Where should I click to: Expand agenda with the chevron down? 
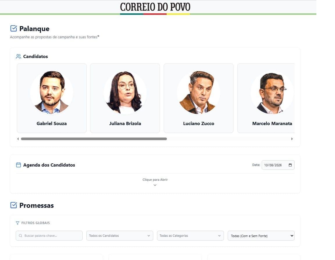point(155,185)
